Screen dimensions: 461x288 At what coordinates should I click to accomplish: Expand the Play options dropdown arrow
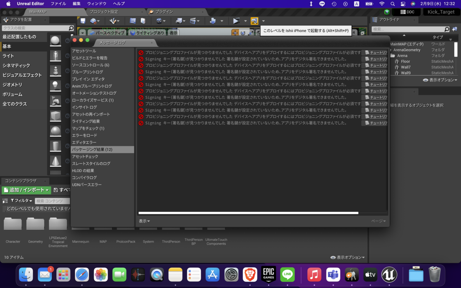point(245,21)
